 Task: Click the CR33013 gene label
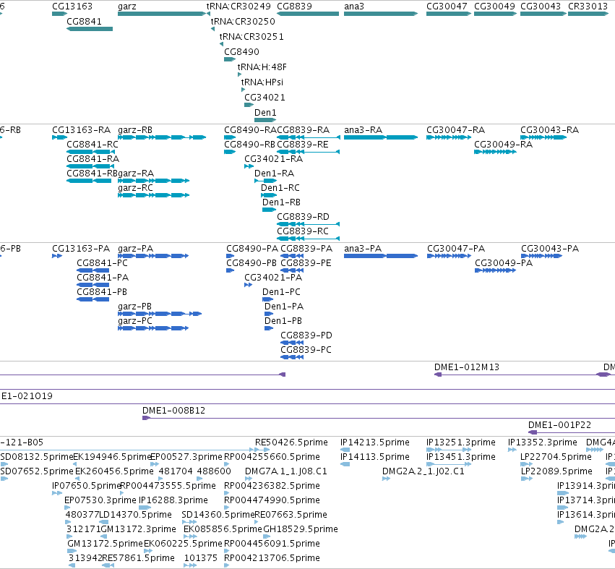point(588,7)
